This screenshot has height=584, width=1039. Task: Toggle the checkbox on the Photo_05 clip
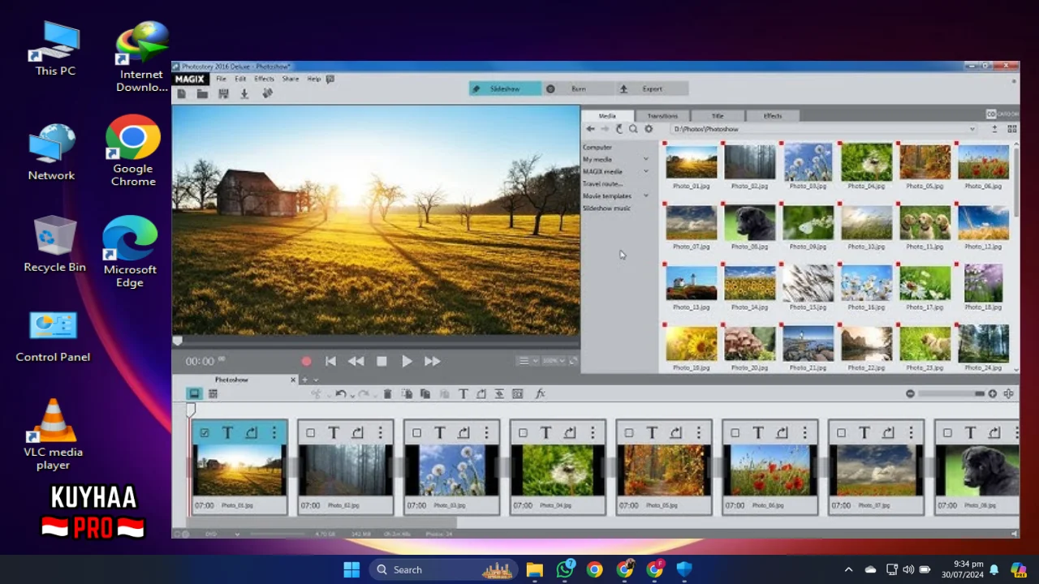(x=629, y=433)
